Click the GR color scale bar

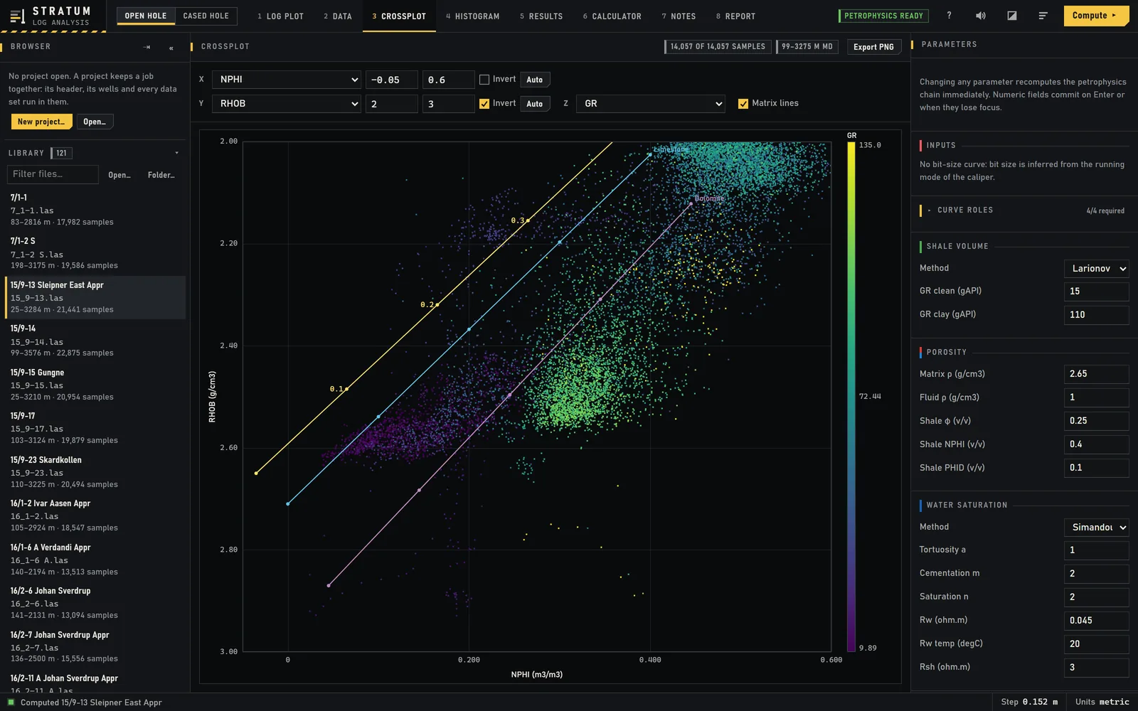point(851,397)
